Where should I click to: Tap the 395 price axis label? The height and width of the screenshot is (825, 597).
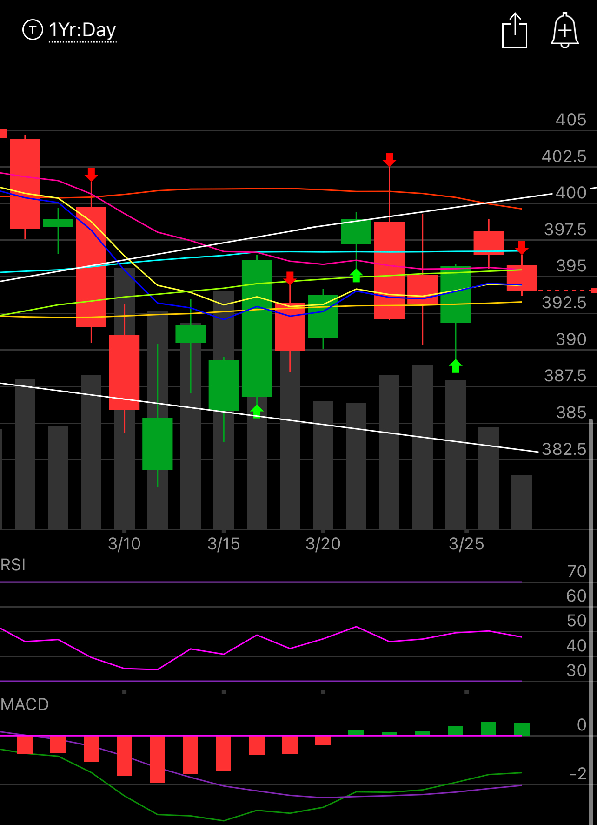pos(571,266)
